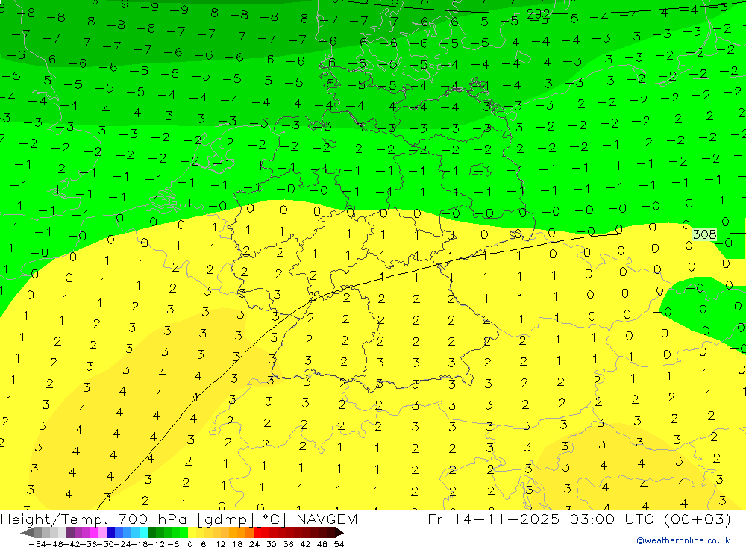Click the dark brown right arrow of the color scale
This screenshot has width=746, height=547.
pyautogui.click(x=339, y=532)
